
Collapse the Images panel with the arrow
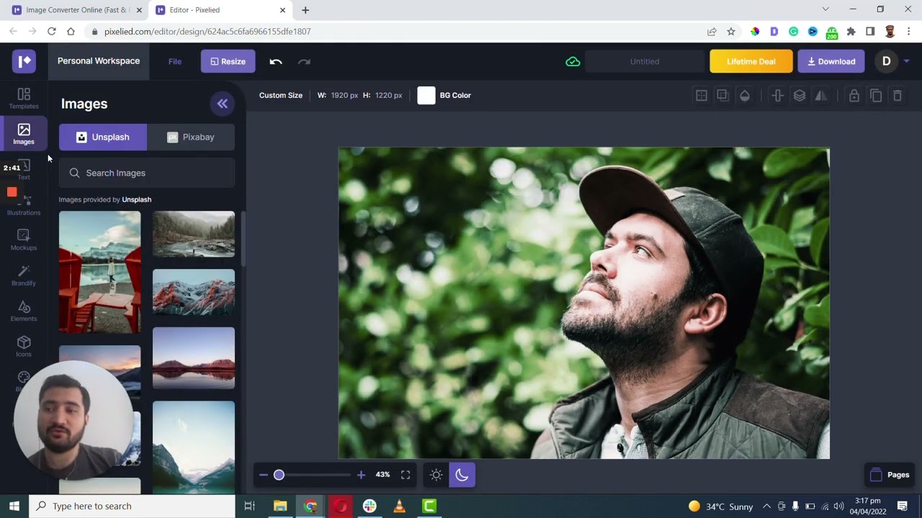point(223,104)
